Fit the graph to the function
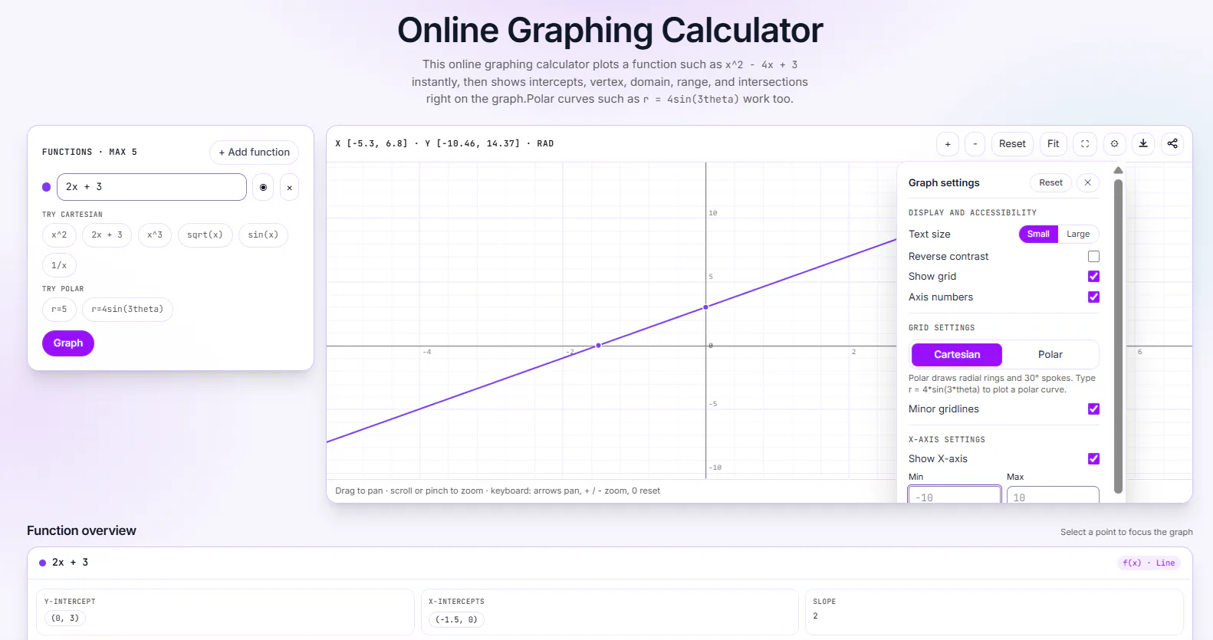Screen dimensions: 1213x640 click(x=1054, y=144)
